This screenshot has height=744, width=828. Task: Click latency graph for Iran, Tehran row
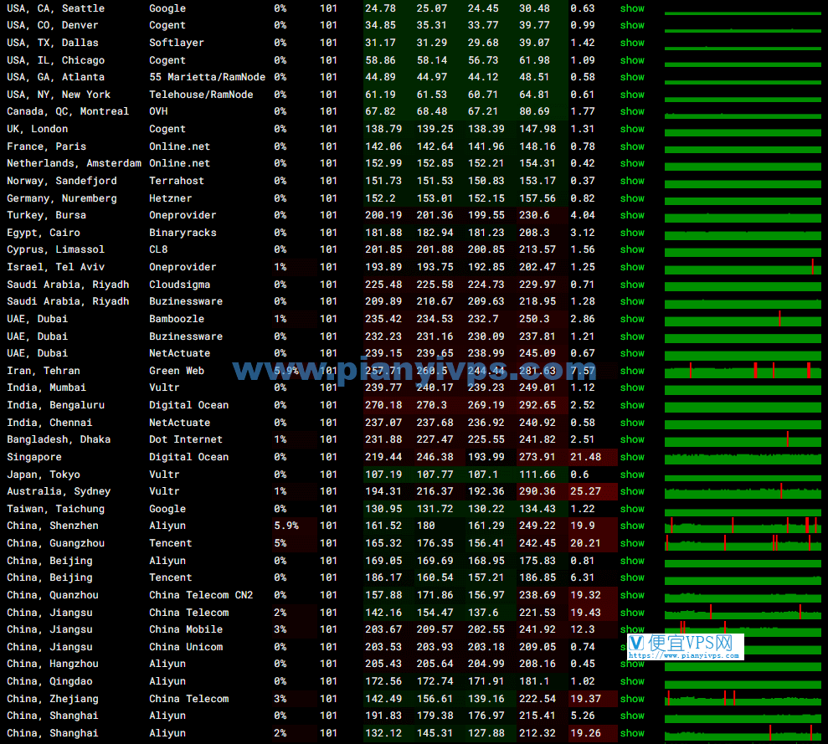(x=743, y=370)
